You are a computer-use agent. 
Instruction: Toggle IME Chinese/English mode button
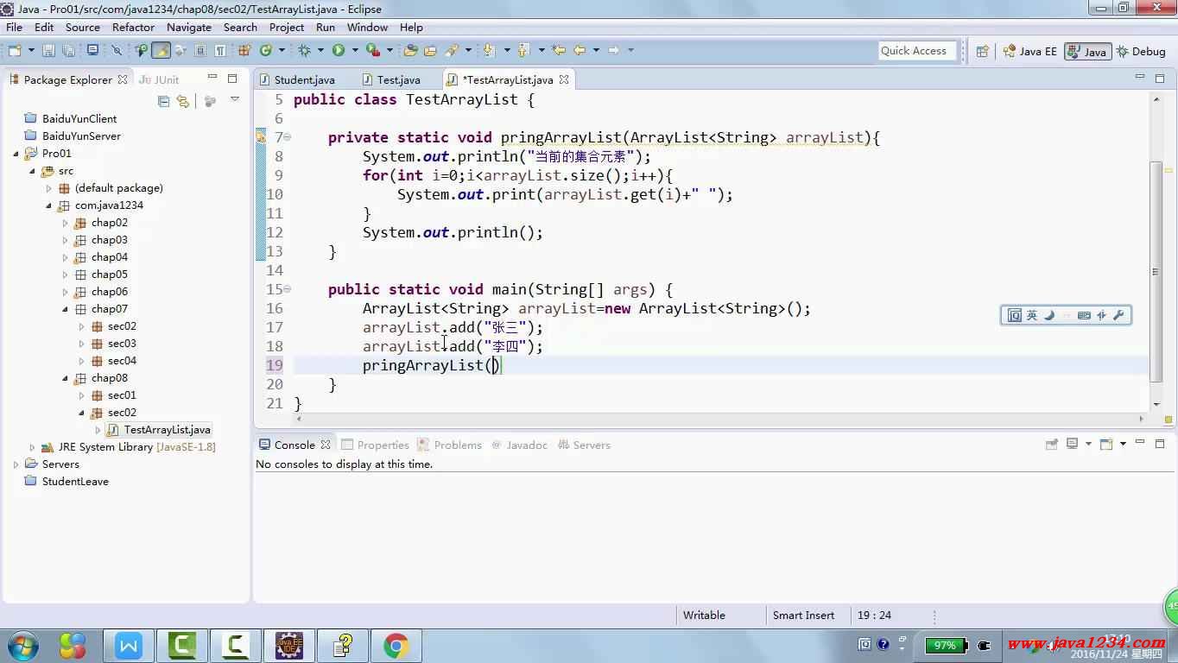point(1031,315)
